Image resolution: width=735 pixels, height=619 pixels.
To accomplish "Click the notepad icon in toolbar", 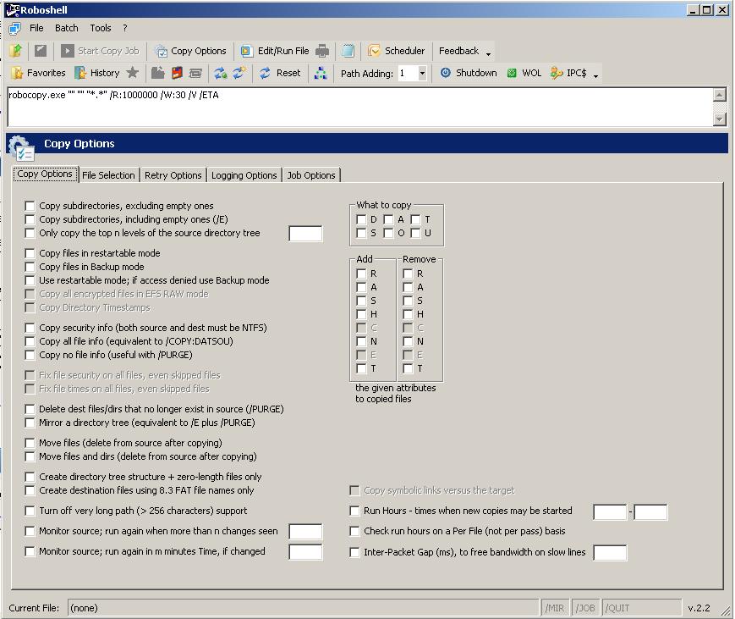I will (348, 51).
